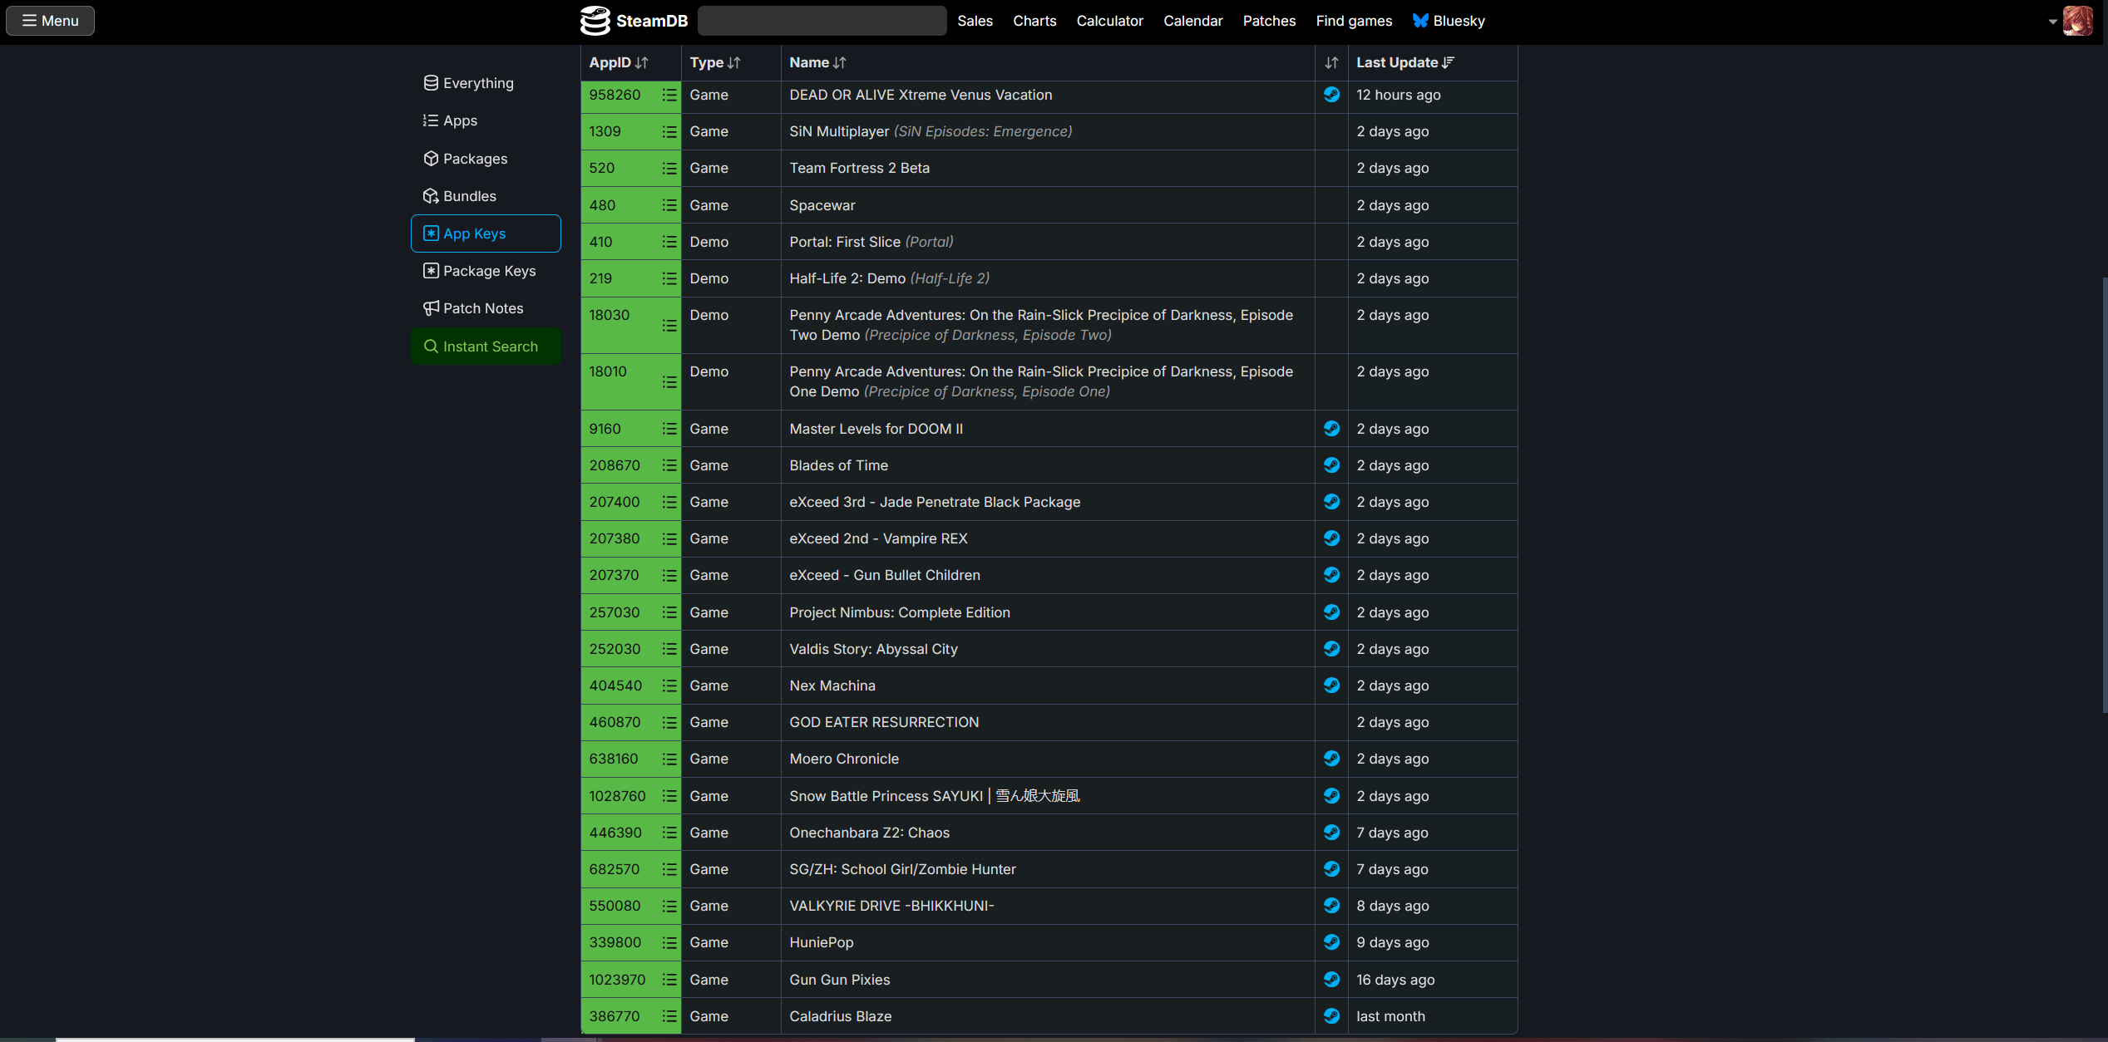Sort by the unlabeled store icon column
Viewport: 2108px width, 1042px height.
[x=1331, y=62]
